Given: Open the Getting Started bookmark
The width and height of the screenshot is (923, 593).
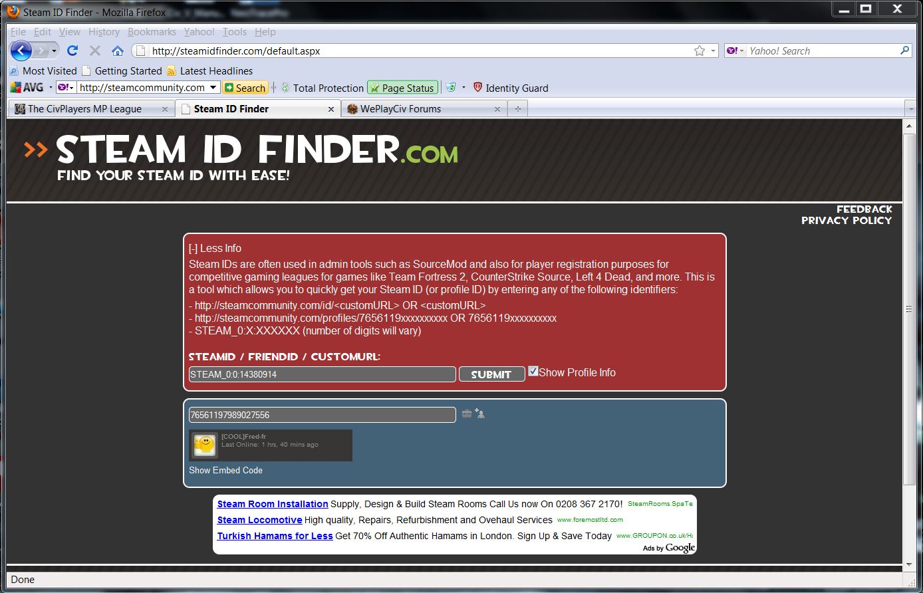Looking at the screenshot, I should (122, 70).
